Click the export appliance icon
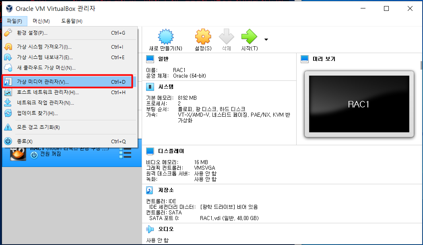 8,58
